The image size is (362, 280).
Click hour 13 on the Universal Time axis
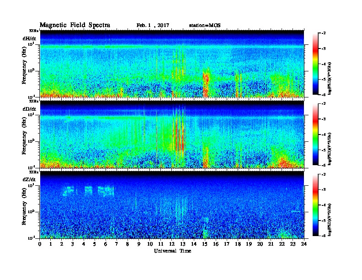coord(183,244)
